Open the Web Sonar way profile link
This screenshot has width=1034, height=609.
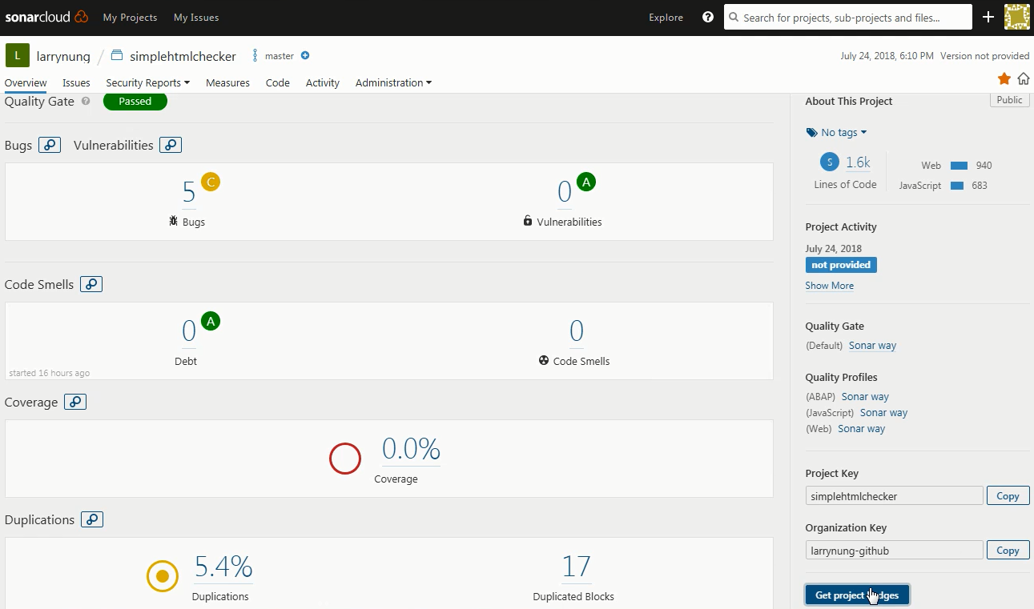pos(862,429)
